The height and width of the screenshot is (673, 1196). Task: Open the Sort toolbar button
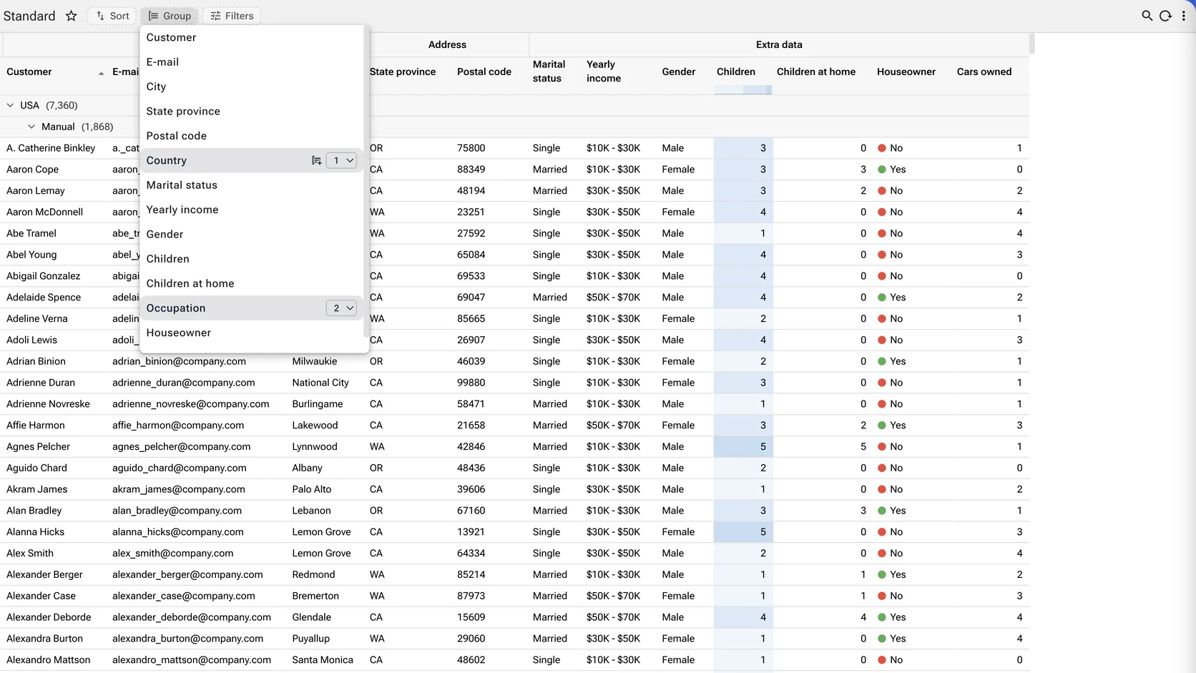click(x=112, y=16)
